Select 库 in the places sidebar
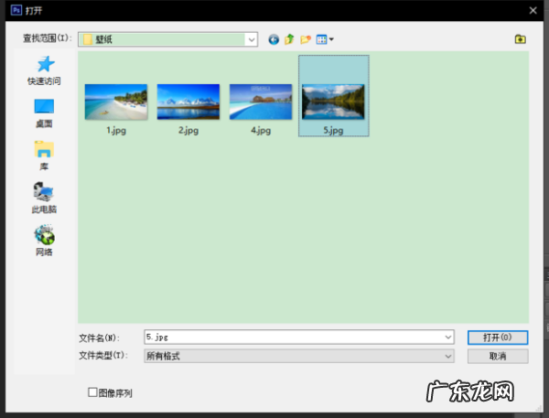 click(x=44, y=155)
